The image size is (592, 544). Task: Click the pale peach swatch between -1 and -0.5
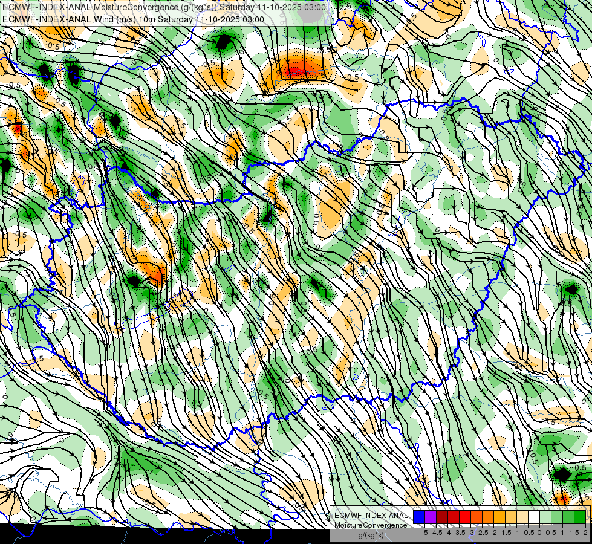(x=522, y=517)
